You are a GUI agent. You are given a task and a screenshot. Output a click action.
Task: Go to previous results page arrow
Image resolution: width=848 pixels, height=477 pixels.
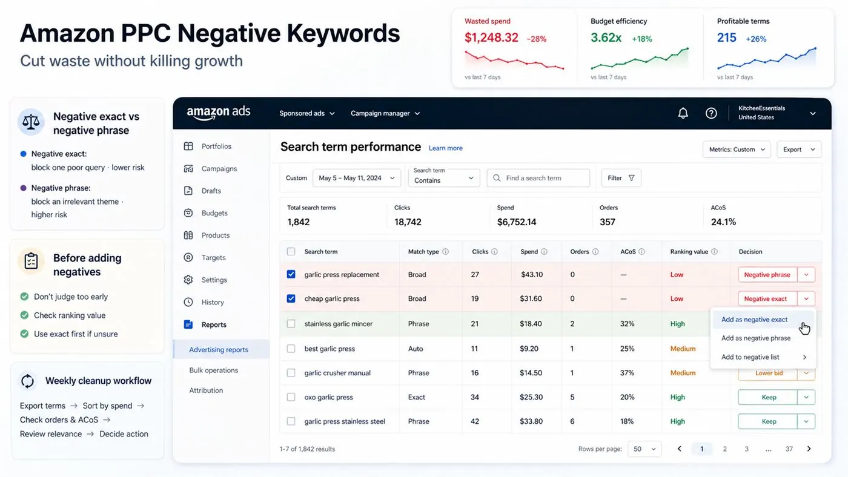680,449
